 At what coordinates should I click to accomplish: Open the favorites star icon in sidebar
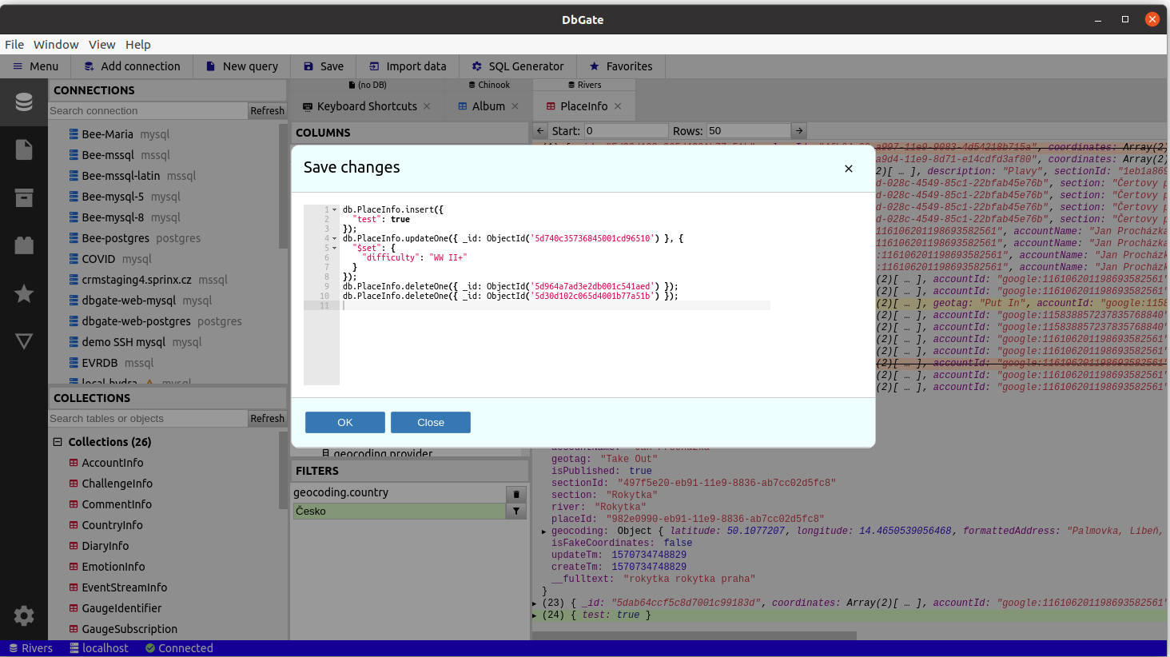click(24, 293)
